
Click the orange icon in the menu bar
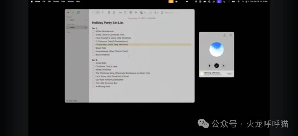click(x=171, y=2)
